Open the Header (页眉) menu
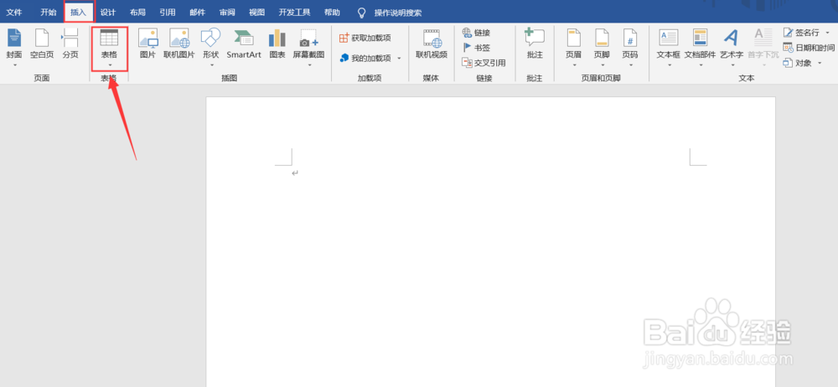Image resolution: width=838 pixels, height=387 pixels. (x=573, y=45)
